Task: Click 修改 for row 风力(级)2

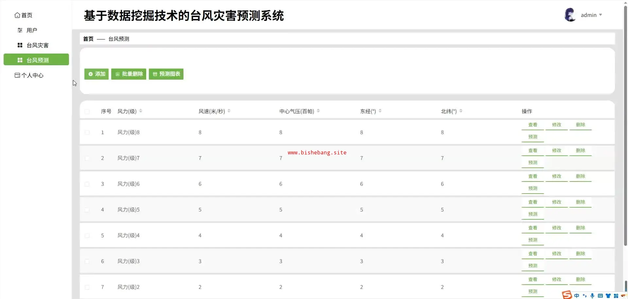Action: [557, 280]
